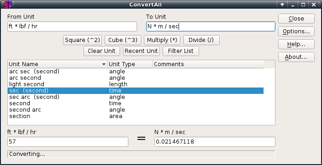
Task: Click the Multiply (*) button
Action: (162, 40)
